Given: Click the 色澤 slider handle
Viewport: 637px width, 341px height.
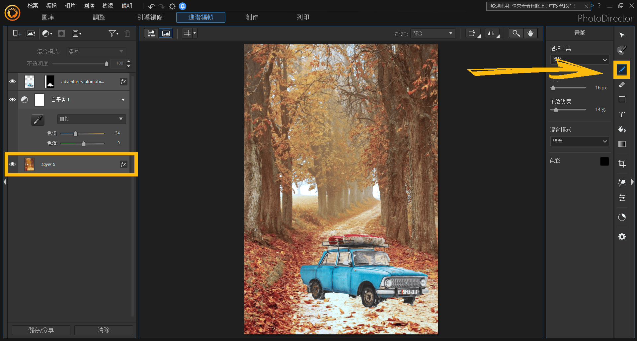Looking at the screenshot, I should tap(84, 143).
